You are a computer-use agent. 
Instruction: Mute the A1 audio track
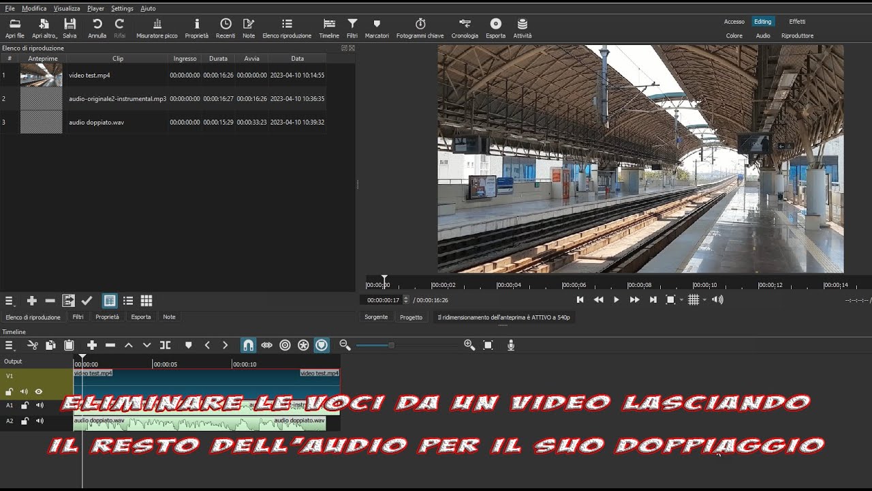pyautogui.click(x=40, y=405)
